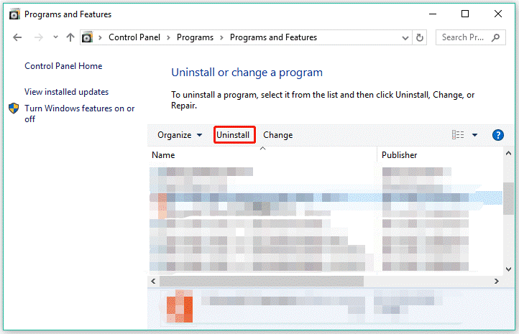Maximize the Programs and Features window
The image size is (519, 334).
coord(465,14)
